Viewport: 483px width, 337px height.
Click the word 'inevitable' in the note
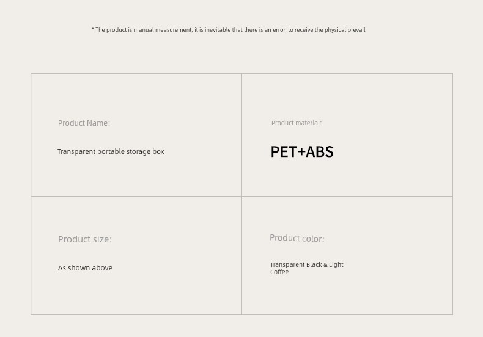click(x=218, y=30)
